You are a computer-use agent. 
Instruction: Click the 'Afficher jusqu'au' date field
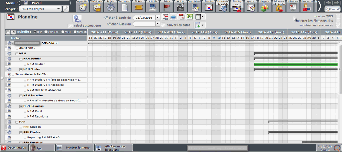click(x=144, y=24)
